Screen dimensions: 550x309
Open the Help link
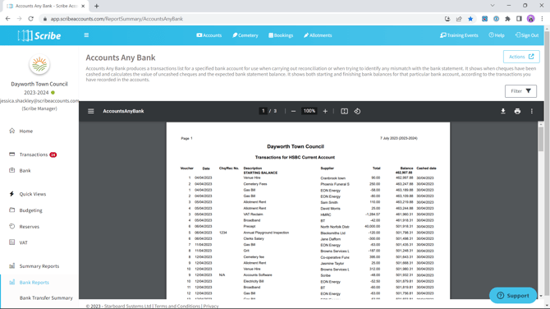point(497,35)
